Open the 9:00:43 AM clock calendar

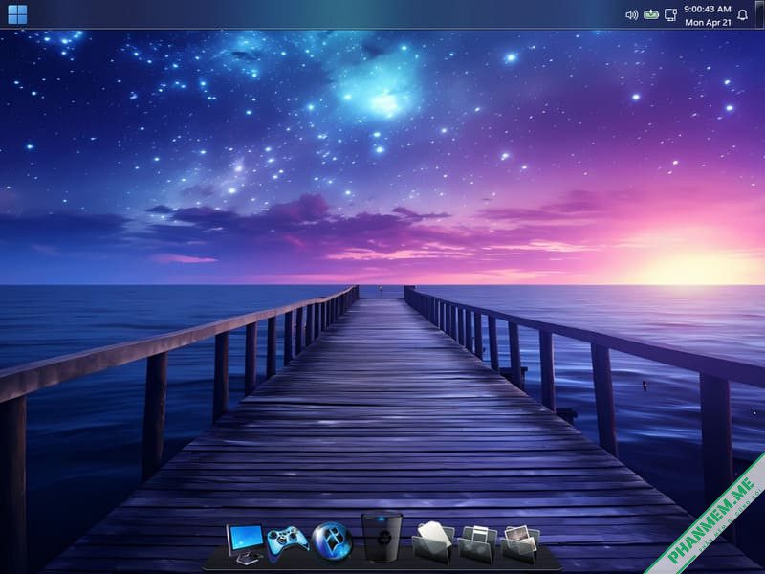click(x=708, y=15)
